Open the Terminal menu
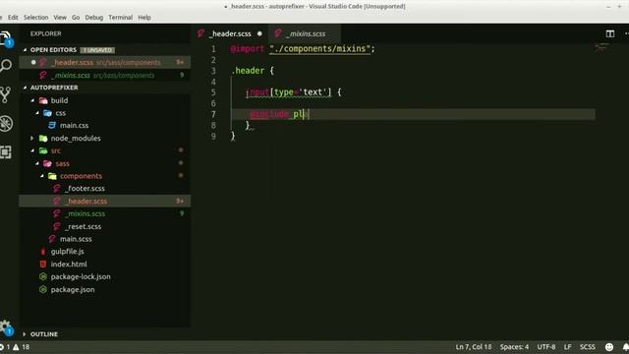629x354 pixels. pyautogui.click(x=120, y=18)
